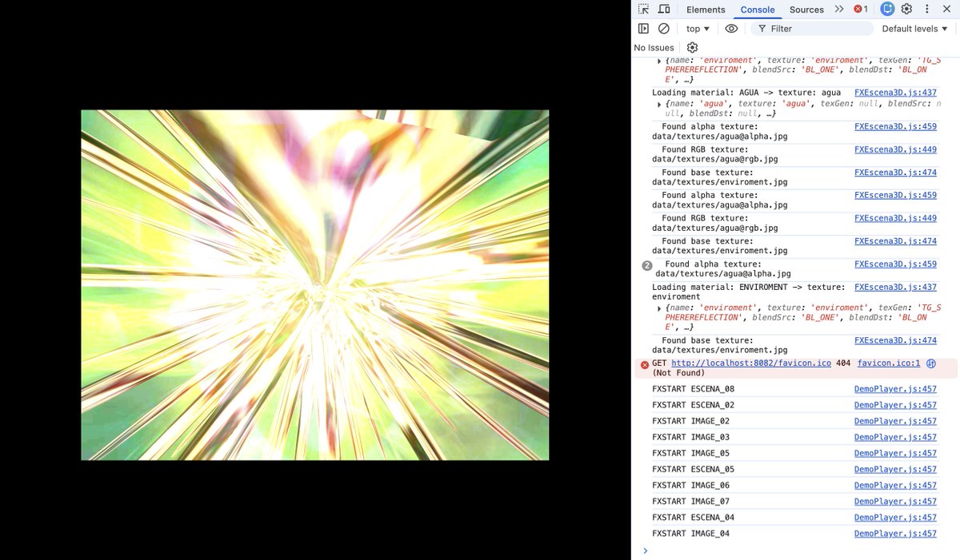Expand the agua material object
Screen dimensions: 960x560
pyautogui.click(x=660, y=105)
